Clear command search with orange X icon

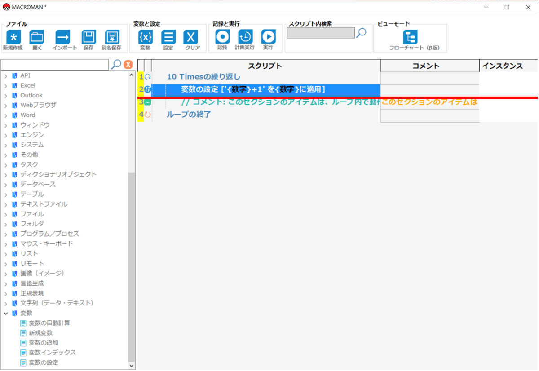[128, 65]
